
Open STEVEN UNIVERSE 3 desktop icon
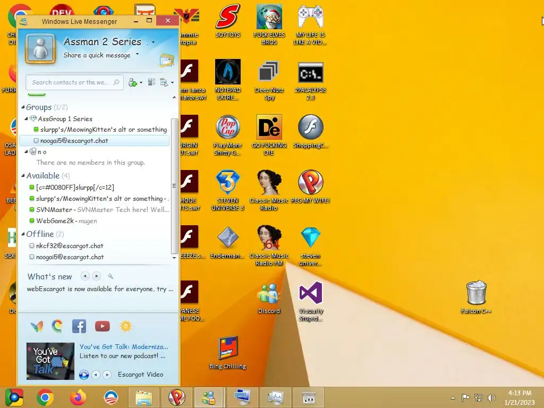tap(227, 190)
